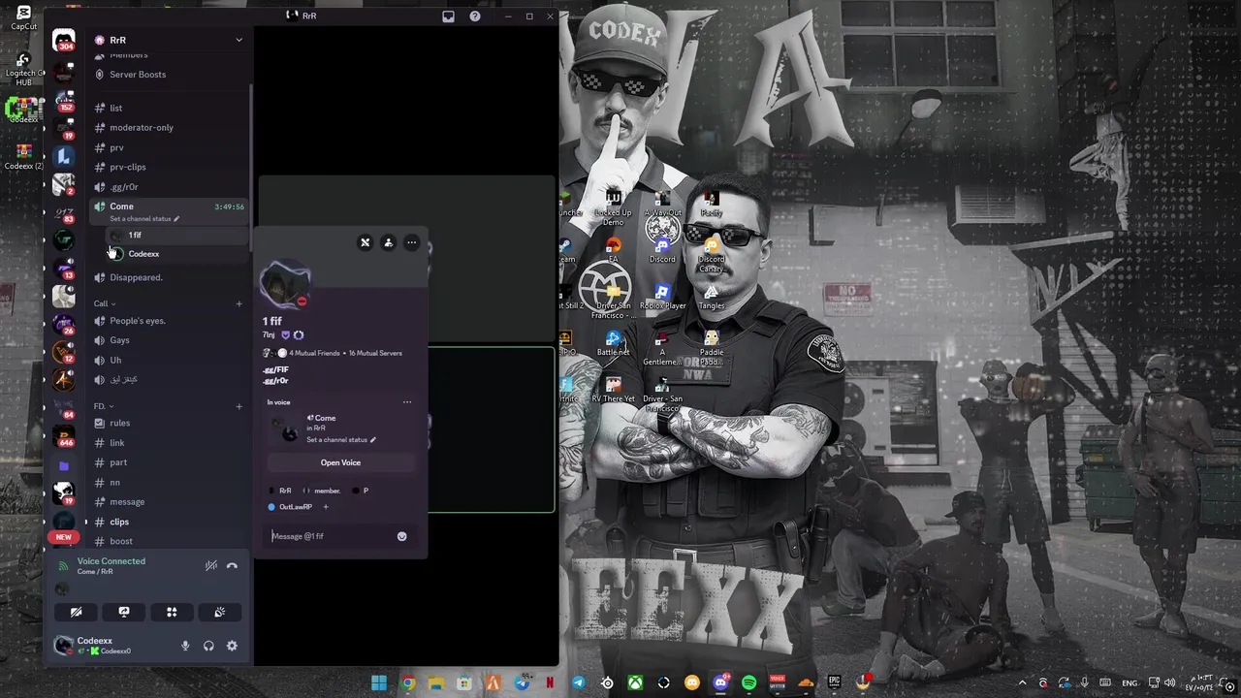This screenshot has width=1241, height=698.
Task: Open the message channel
Action: [127, 502]
